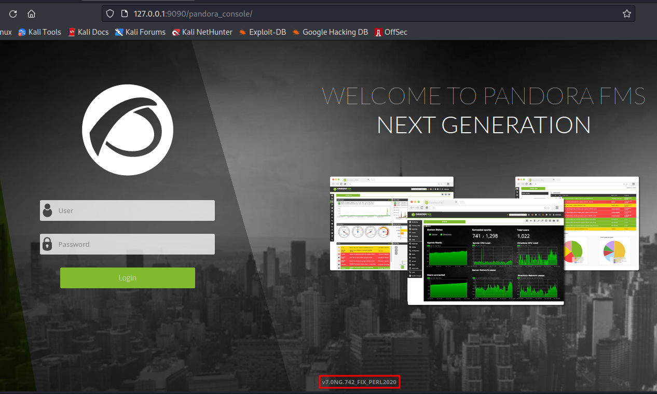
Task: Open the Kali Tools bookmark
Action: click(x=39, y=32)
